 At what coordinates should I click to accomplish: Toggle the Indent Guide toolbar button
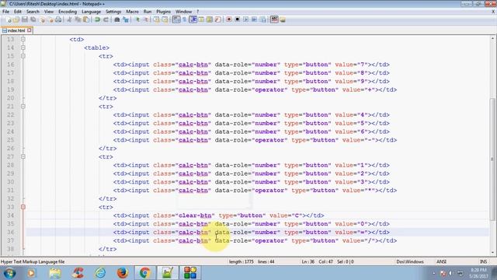193,19
